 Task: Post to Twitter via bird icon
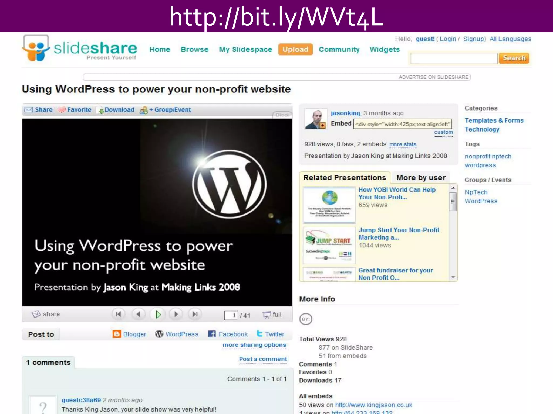pyautogui.click(x=259, y=334)
